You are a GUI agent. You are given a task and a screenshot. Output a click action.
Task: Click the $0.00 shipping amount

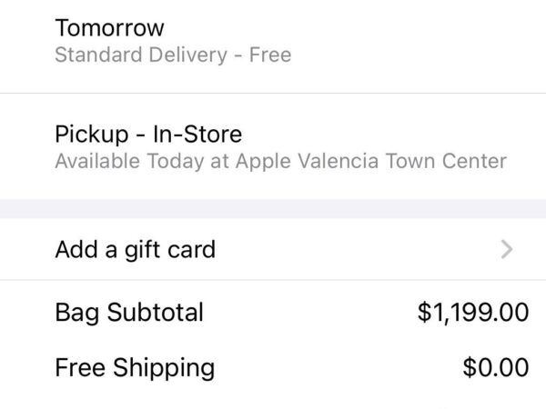coord(495,367)
